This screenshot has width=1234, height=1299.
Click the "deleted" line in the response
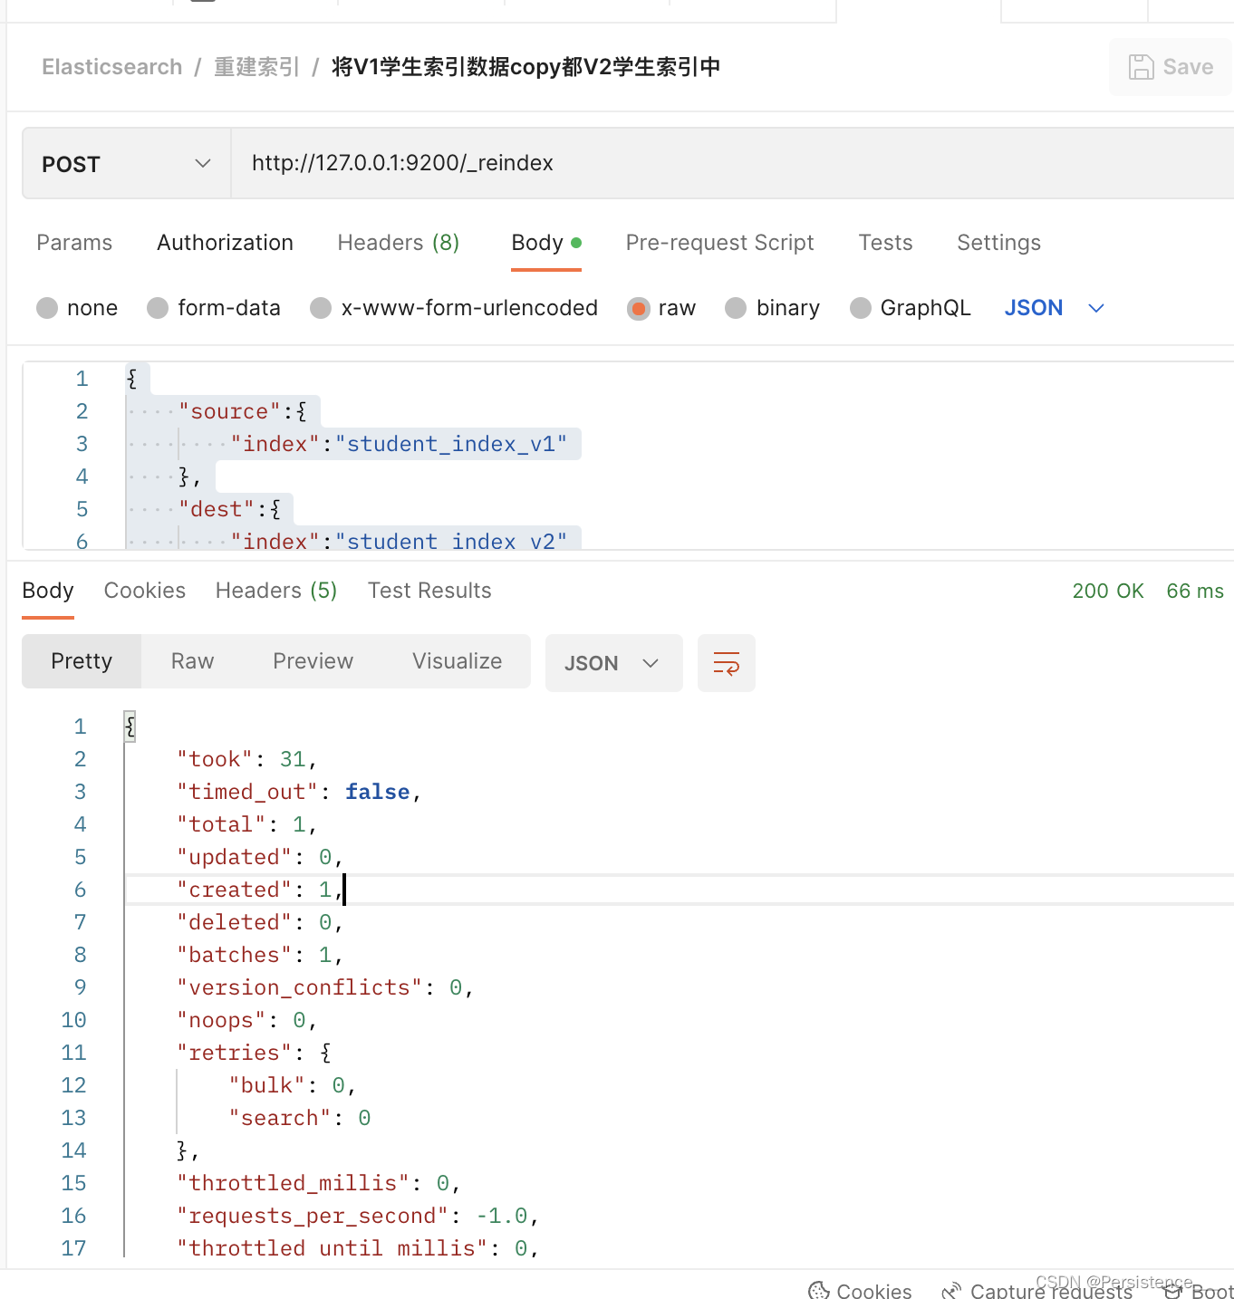[x=259, y=922]
